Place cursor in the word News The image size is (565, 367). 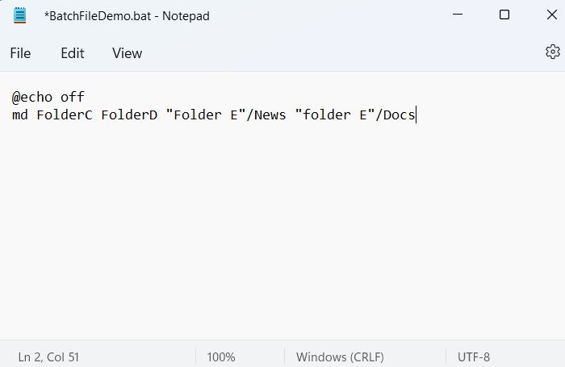pyautogui.click(x=270, y=115)
